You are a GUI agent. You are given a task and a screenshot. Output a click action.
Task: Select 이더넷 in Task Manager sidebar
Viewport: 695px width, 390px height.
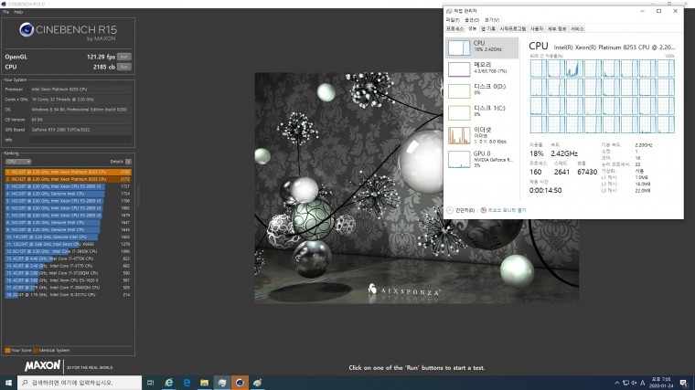click(x=482, y=135)
